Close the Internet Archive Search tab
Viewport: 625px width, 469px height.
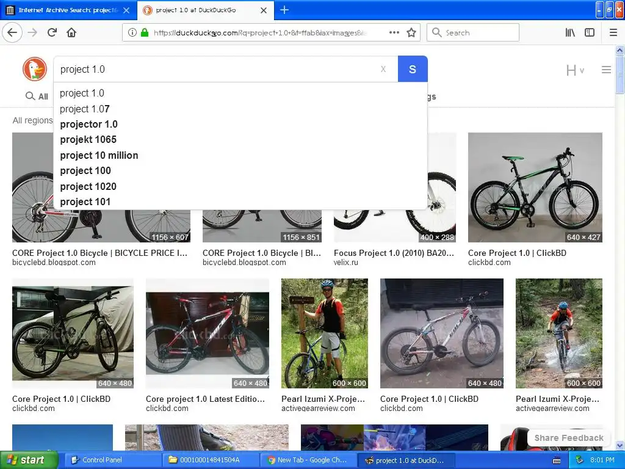(x=126, y=10)
